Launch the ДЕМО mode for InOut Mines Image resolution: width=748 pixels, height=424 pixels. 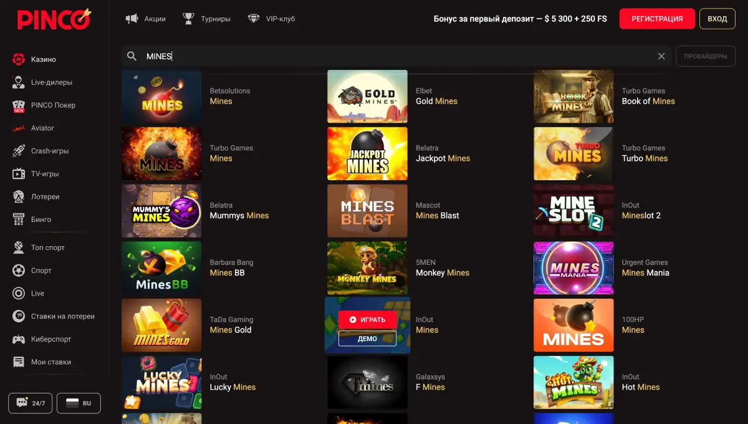[x=367, y=339]
